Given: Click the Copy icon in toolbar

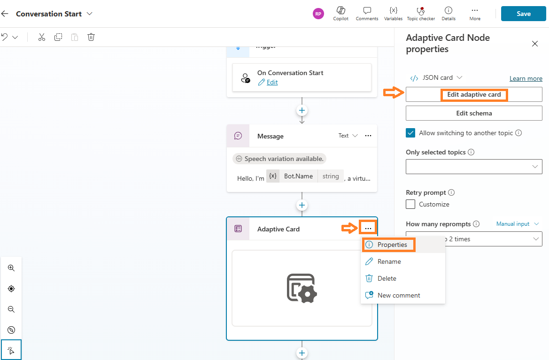Looking at the screenshot, I should tap(58, 37).
